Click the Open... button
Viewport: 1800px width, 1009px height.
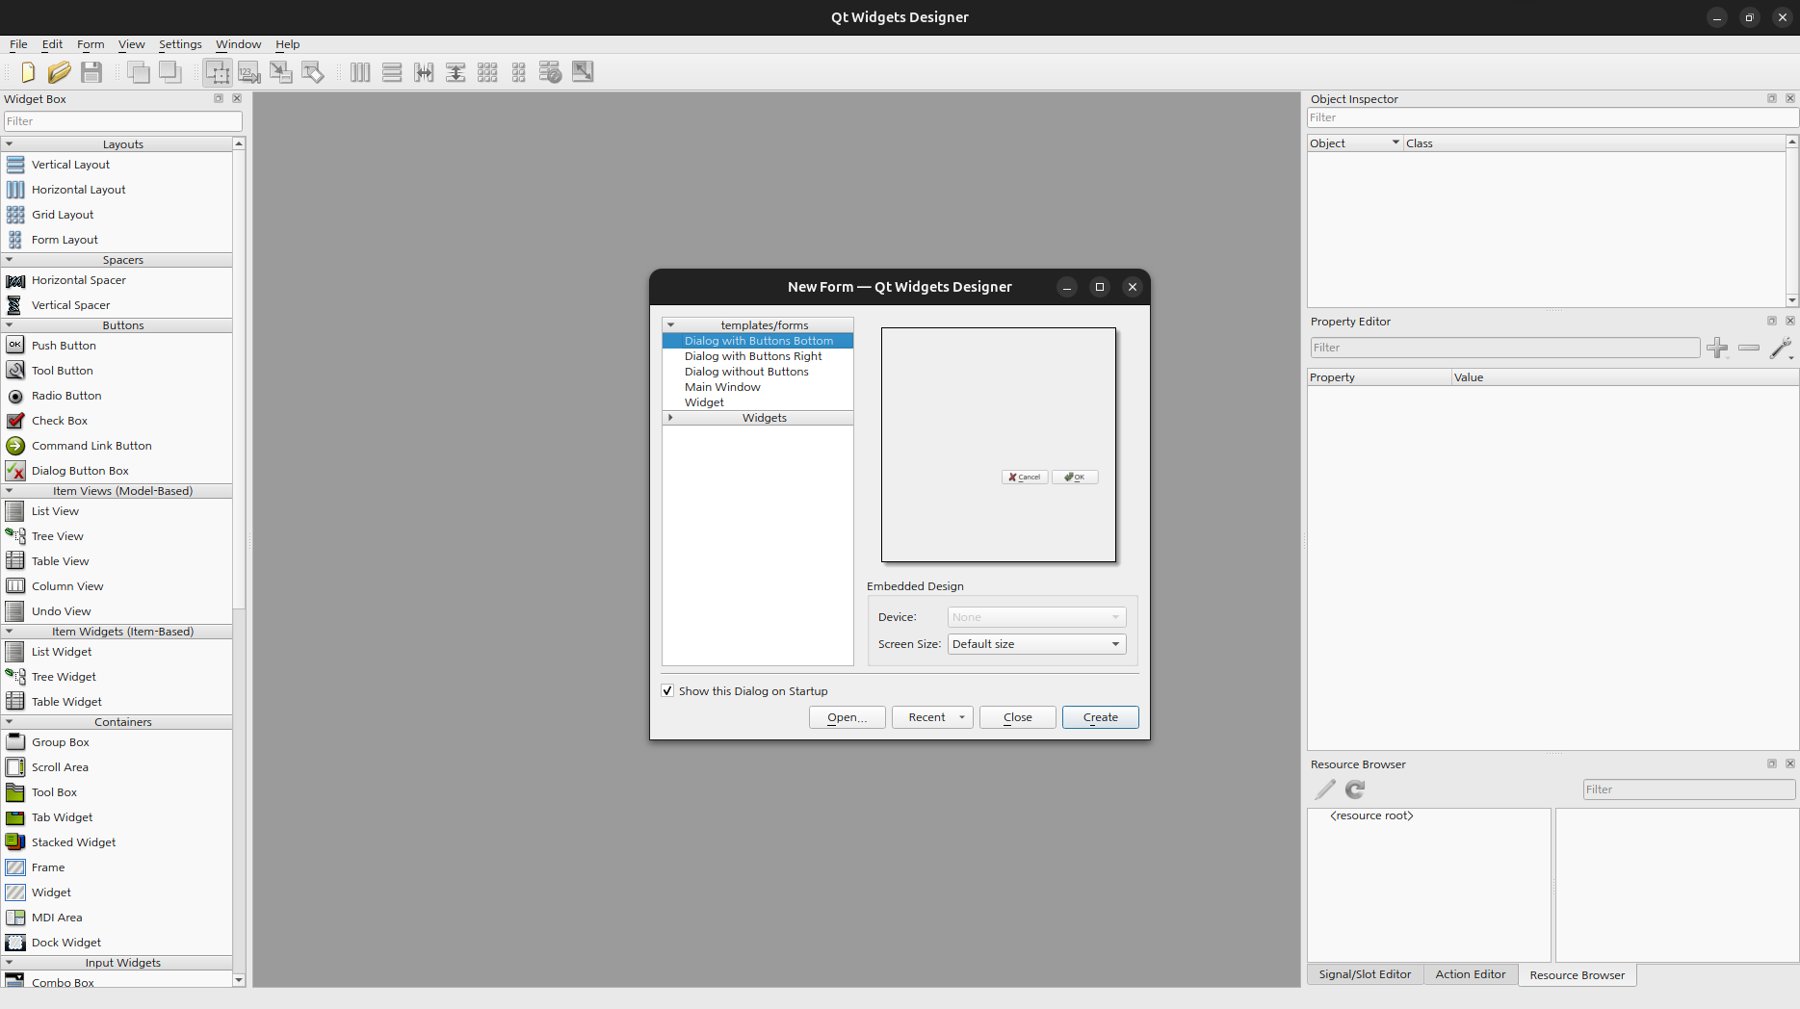click(x=847, y=717)
